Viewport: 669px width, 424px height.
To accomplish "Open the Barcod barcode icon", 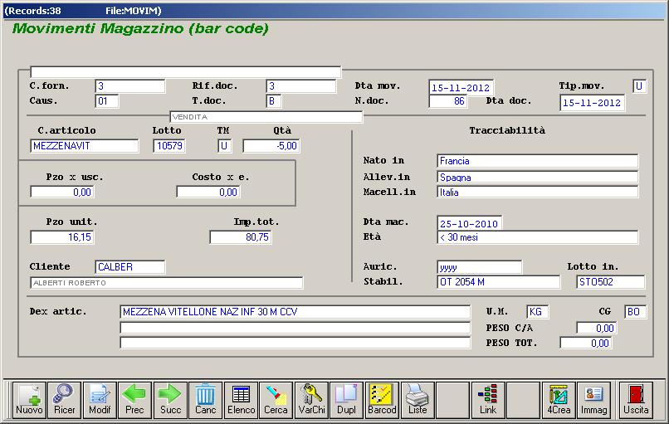I will (382, 399).
